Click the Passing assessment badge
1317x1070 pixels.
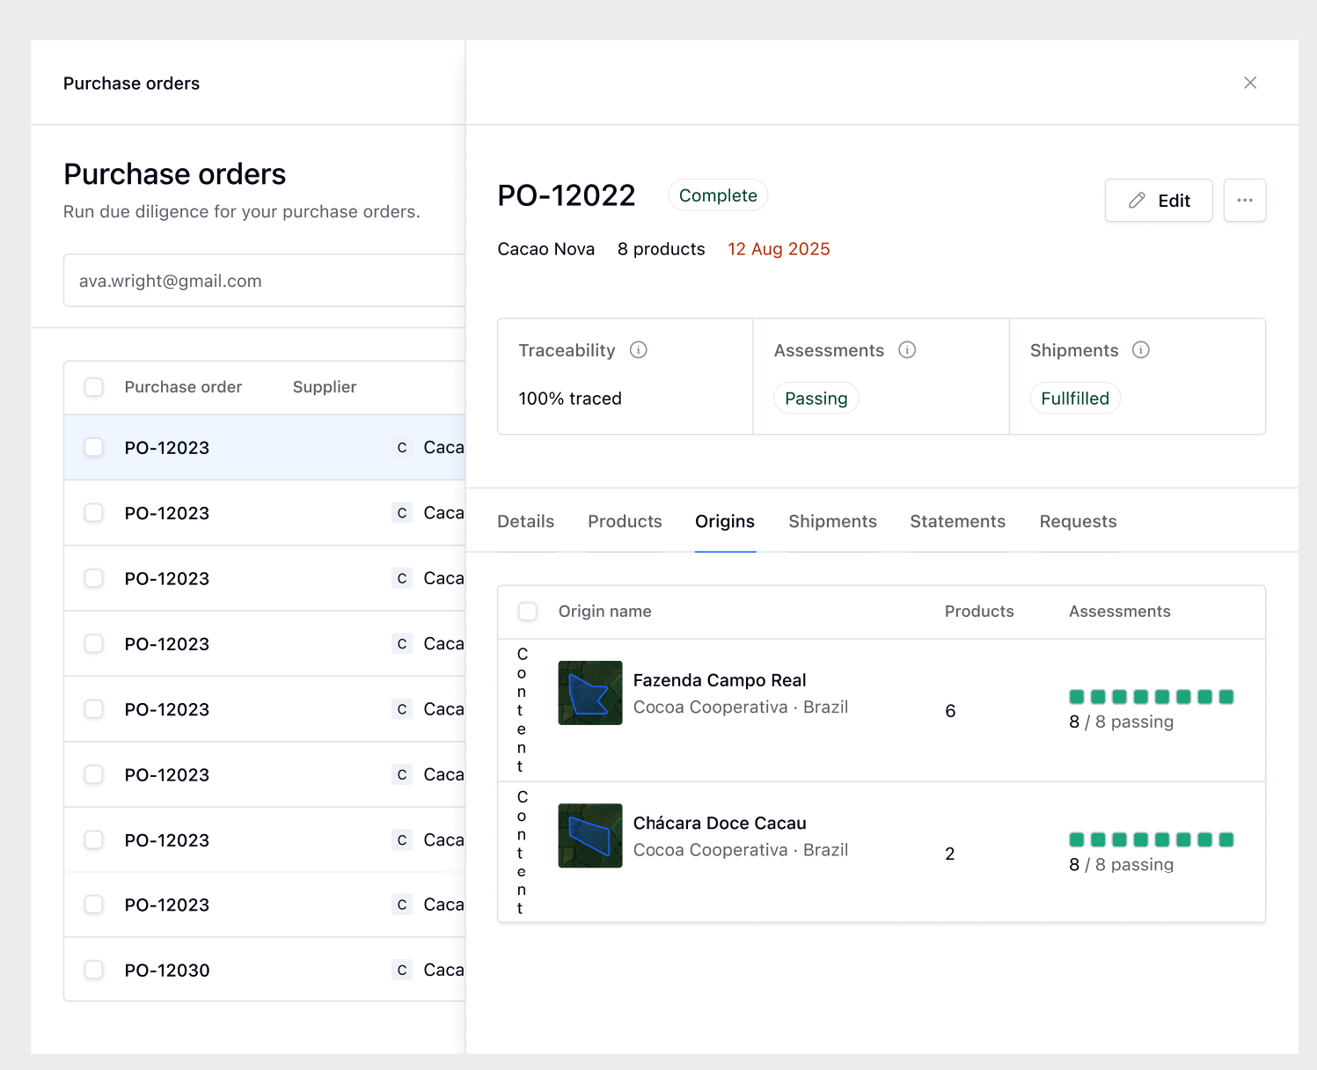pyautogui.click(x=816, y=399)
